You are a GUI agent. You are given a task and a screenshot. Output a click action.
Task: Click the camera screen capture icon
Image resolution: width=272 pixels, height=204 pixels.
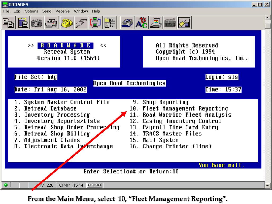[x=37, y=23]
